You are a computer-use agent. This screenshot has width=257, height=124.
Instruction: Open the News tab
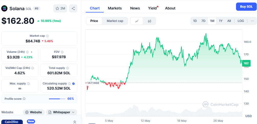click(x=135, y=8)
